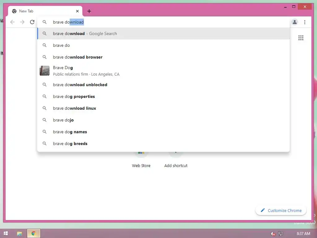This screenshot has height=238, width=317.
Task: Choose 'brave download - Google Search' suggestion
Action: 163,33
